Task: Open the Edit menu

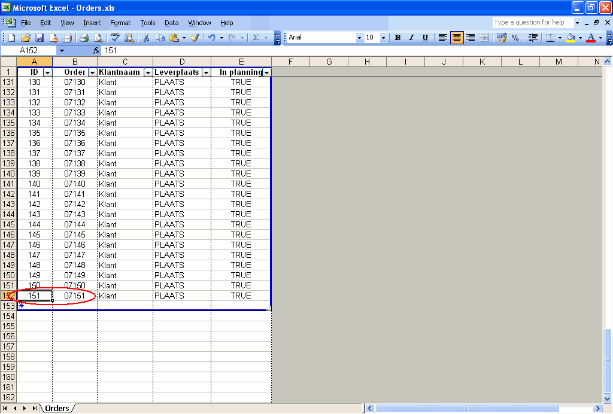Action: (x=45, y=23)
